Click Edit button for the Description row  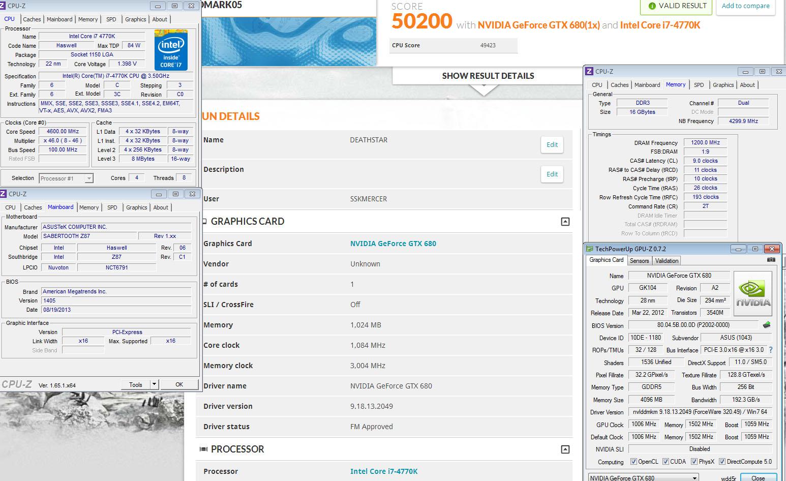click(552, 174)
